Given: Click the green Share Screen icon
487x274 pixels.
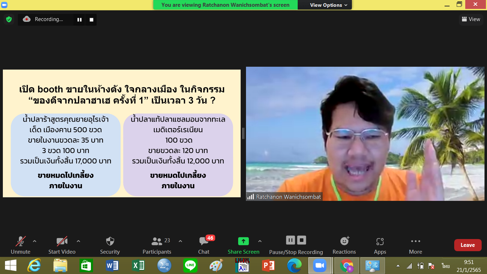Looking at the screenshot, I should click(243, 241).
